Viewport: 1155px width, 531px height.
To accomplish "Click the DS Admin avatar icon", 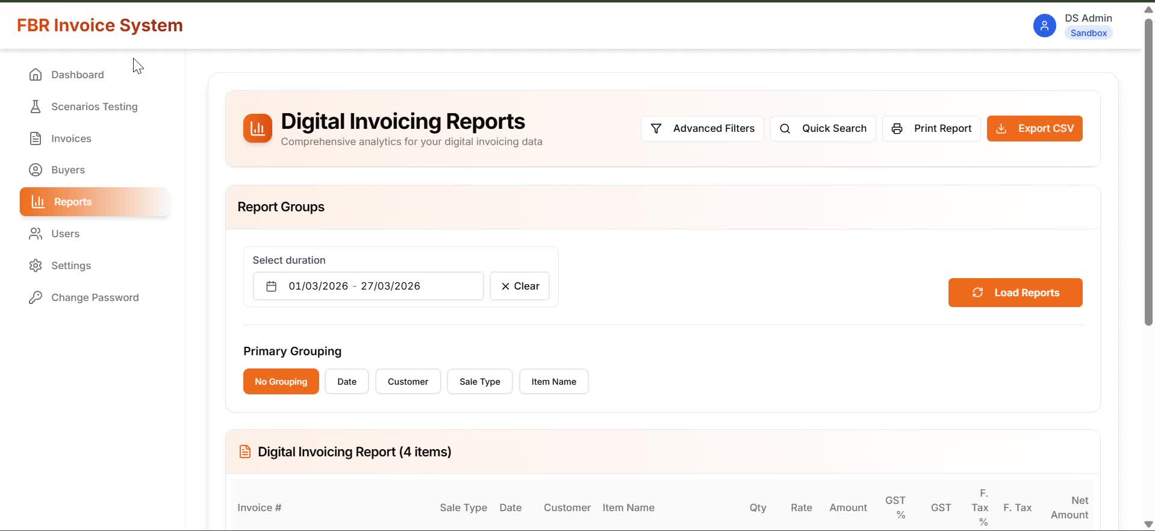I will [1044, 25].
